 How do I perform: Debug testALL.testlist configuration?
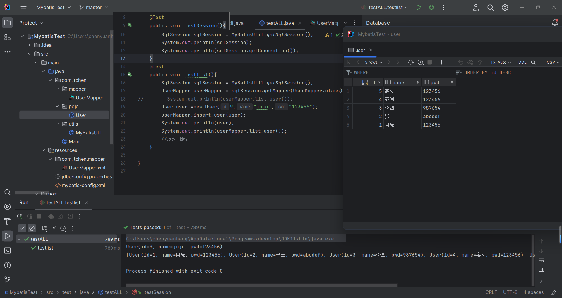(431, 7)
